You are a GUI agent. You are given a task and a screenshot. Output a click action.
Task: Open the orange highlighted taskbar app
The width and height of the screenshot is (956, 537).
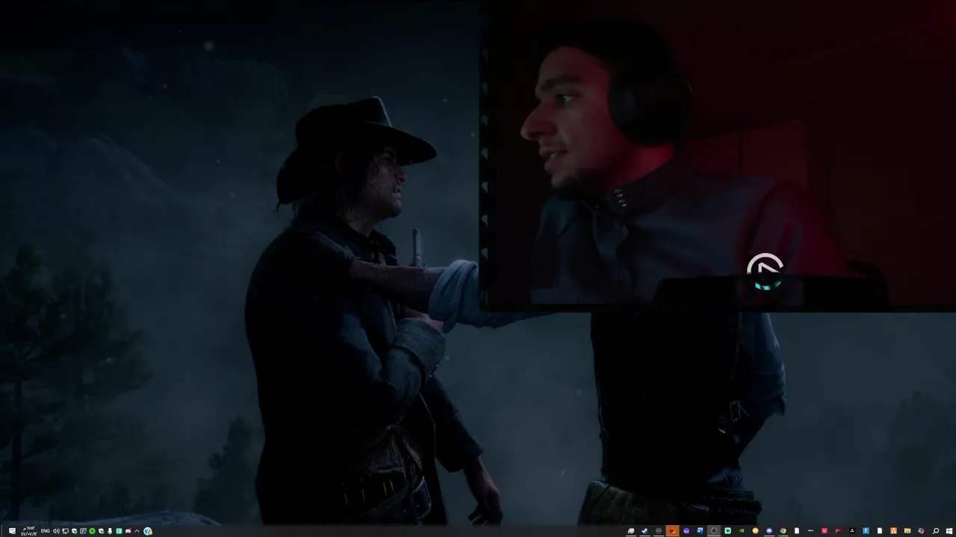672,531
